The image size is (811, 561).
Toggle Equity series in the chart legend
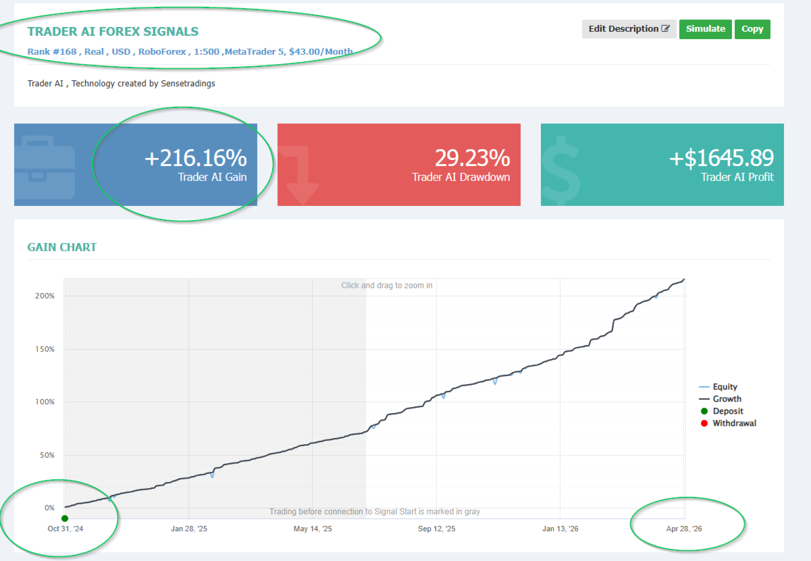[x=718, y=387]
